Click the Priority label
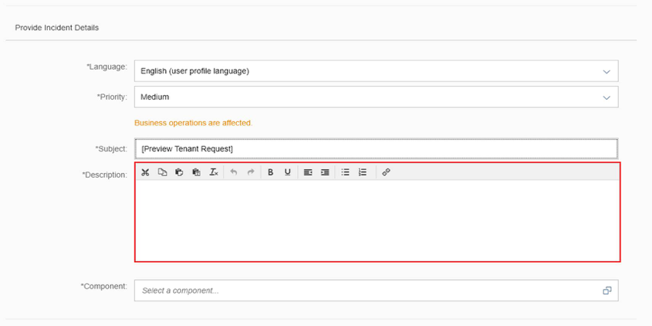Viewport: 652px width, 326px height. [x=113, y=97]
